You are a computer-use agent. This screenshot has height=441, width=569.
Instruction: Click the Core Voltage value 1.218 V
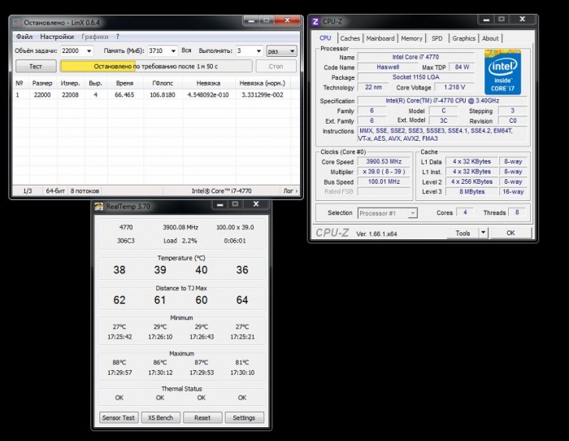click(454, 87)
